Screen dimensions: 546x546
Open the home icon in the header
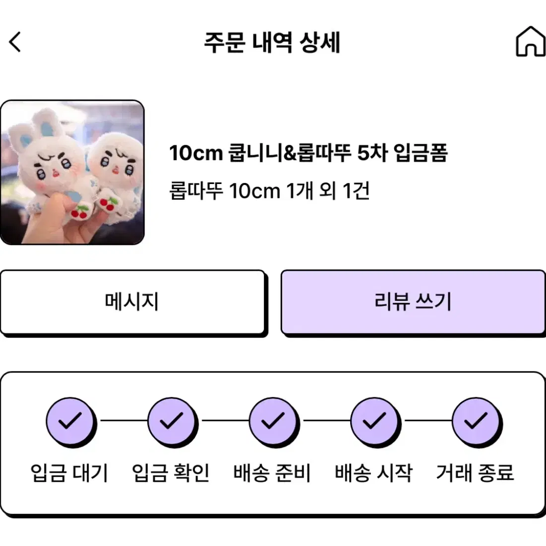click(530, 41)
